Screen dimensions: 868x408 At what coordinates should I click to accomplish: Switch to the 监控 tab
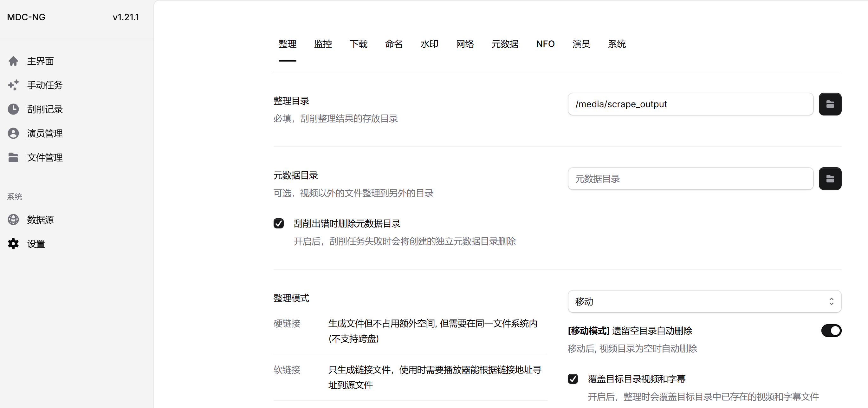(323, 44)
